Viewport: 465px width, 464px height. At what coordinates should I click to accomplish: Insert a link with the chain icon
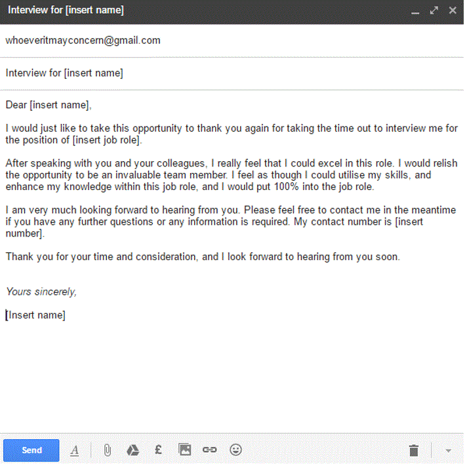point(210,450)
